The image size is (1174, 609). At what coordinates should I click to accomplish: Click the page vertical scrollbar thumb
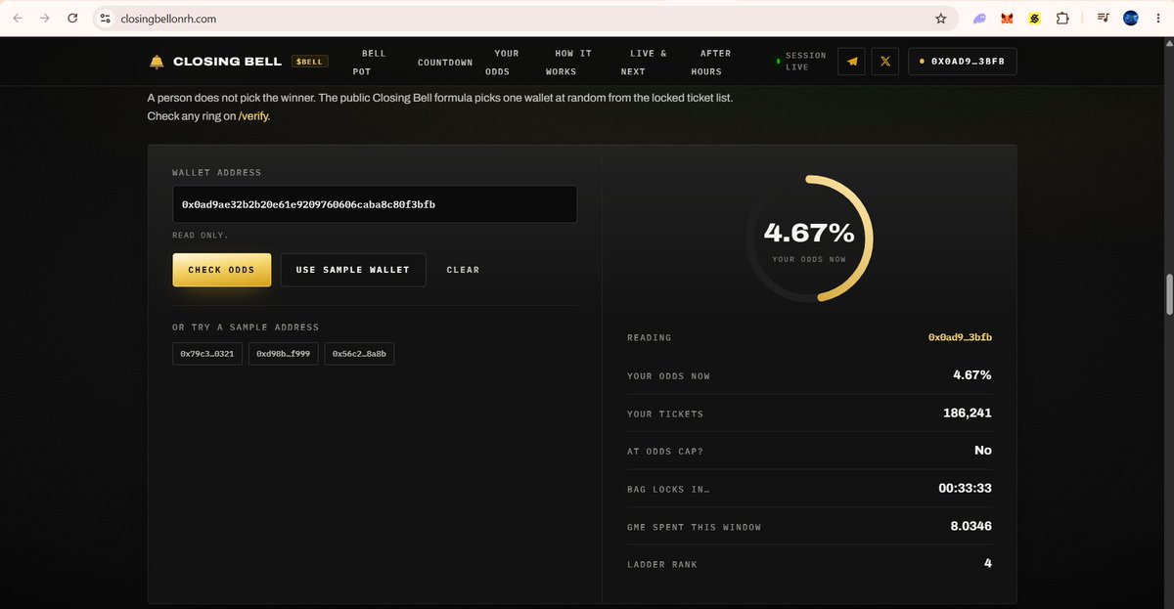pos(1168,294)
